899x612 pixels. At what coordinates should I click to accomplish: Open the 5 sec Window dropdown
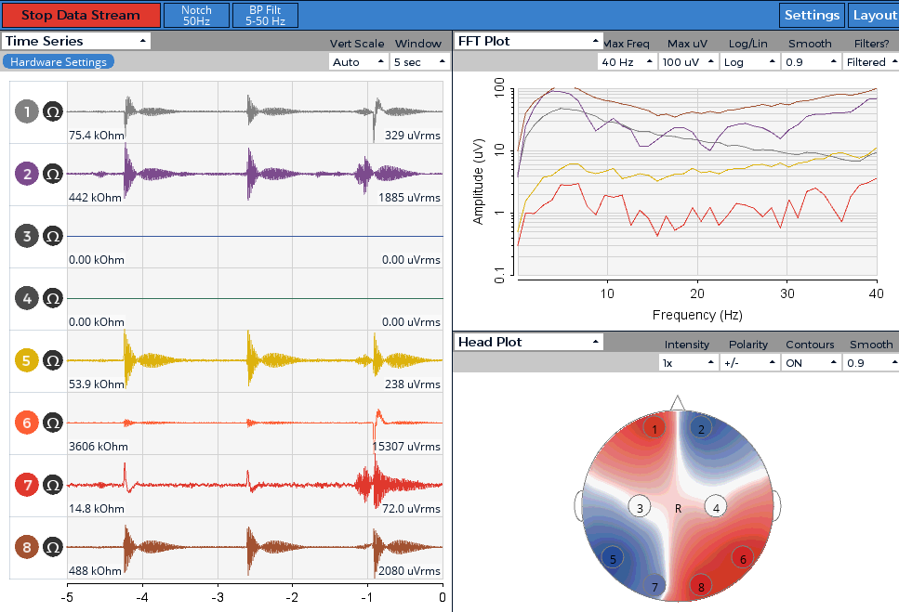pyautogui.click(x=419, y=62)
